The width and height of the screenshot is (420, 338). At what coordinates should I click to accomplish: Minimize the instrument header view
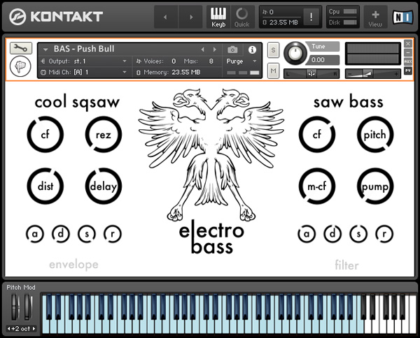coord(408,52)
